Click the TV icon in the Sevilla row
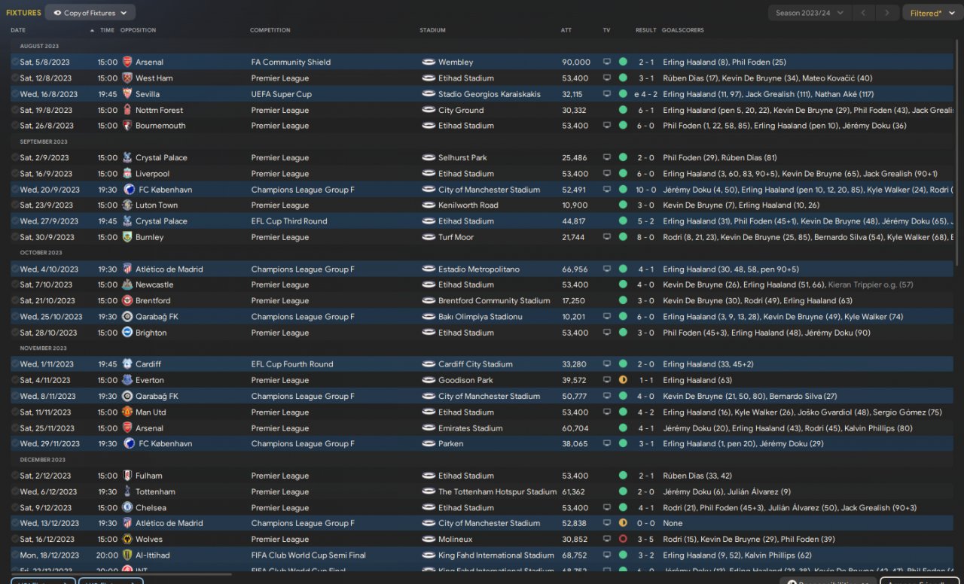 coord(607,94)
